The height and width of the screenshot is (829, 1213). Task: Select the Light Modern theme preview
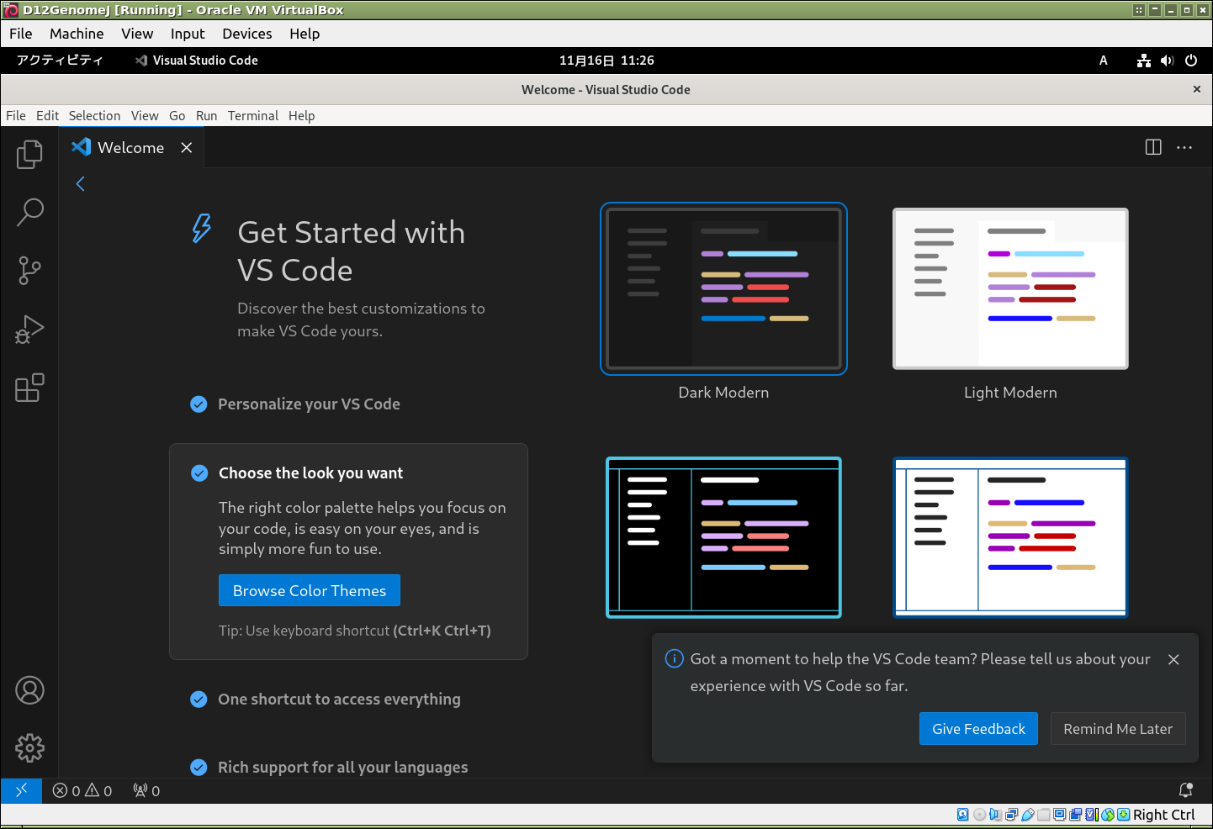point(1009,288)
